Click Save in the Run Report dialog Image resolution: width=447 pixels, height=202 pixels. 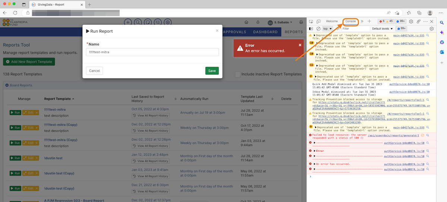click(212, 71)
